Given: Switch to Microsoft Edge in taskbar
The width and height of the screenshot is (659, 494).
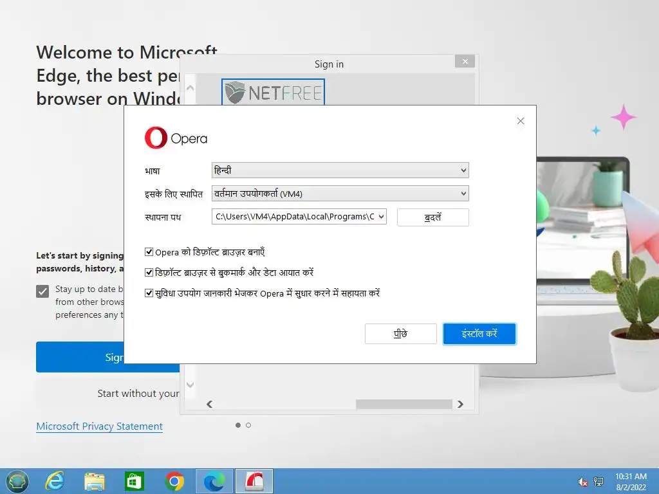Looking at the screenshot, I should coord(214,481).
